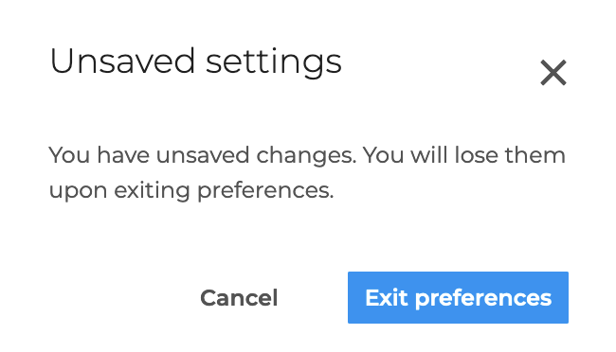Select Cancel to keep editing settings
Screen dimensions: 616x352
[x=239, y=298]
